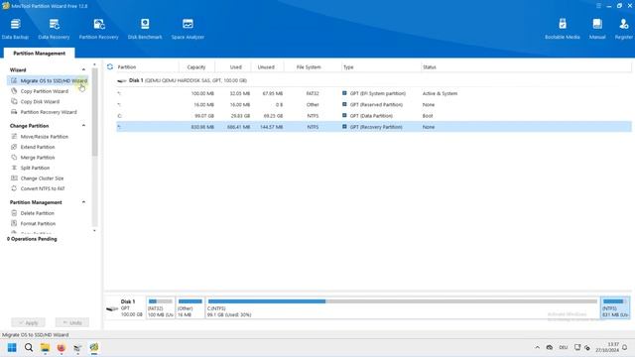Sort by Type column header
635x357 pixels.
click(x=348, y=67)
